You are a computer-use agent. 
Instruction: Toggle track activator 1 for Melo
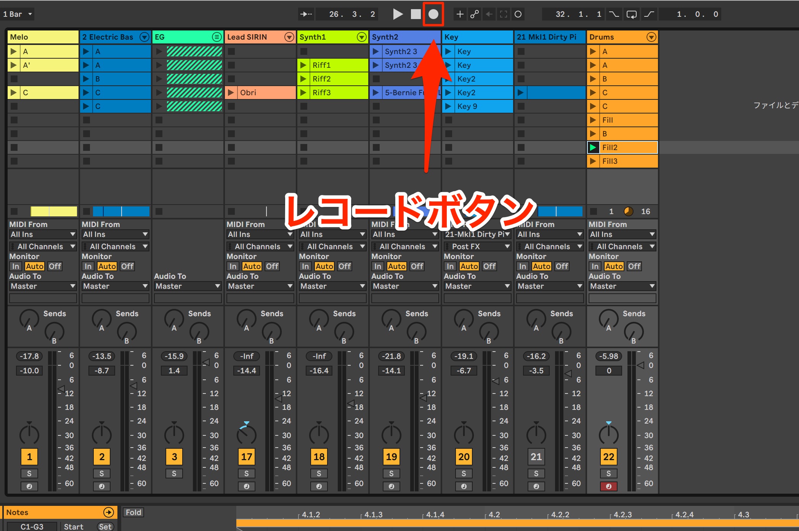pyautogui.click(x=29, y=457)
